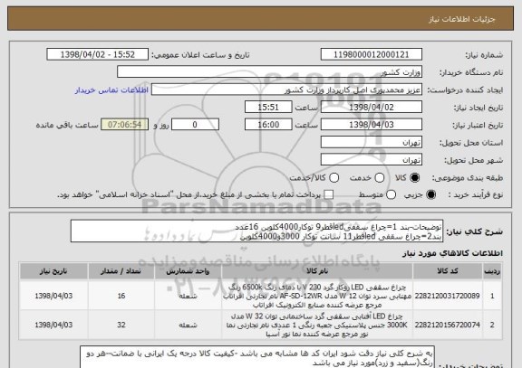The height and width of the screenshot is (368, 522).
Task: Click the تعداد / مقدار column header
Action: (121, 271)
